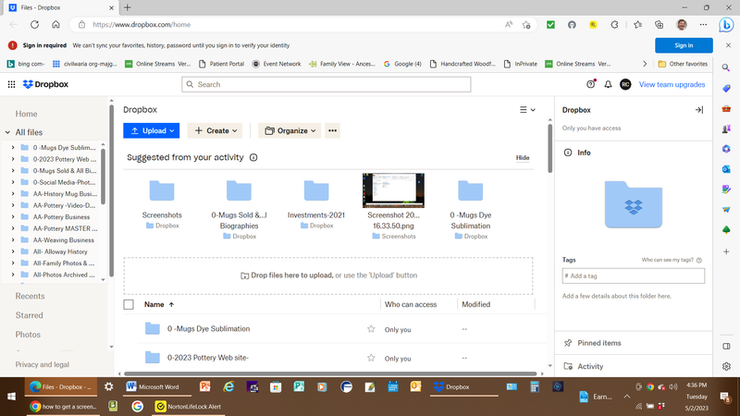Go to Home in left navigation

pyautogui.click(x=26, y=114)
